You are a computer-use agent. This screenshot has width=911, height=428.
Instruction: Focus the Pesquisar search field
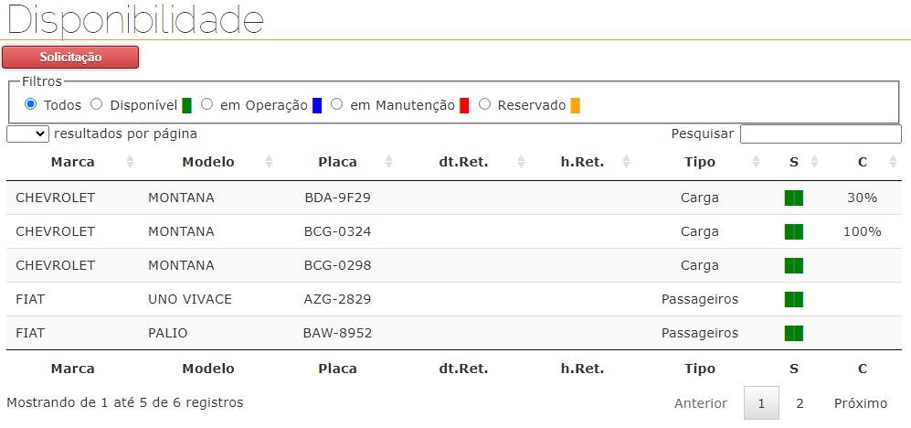820,134
